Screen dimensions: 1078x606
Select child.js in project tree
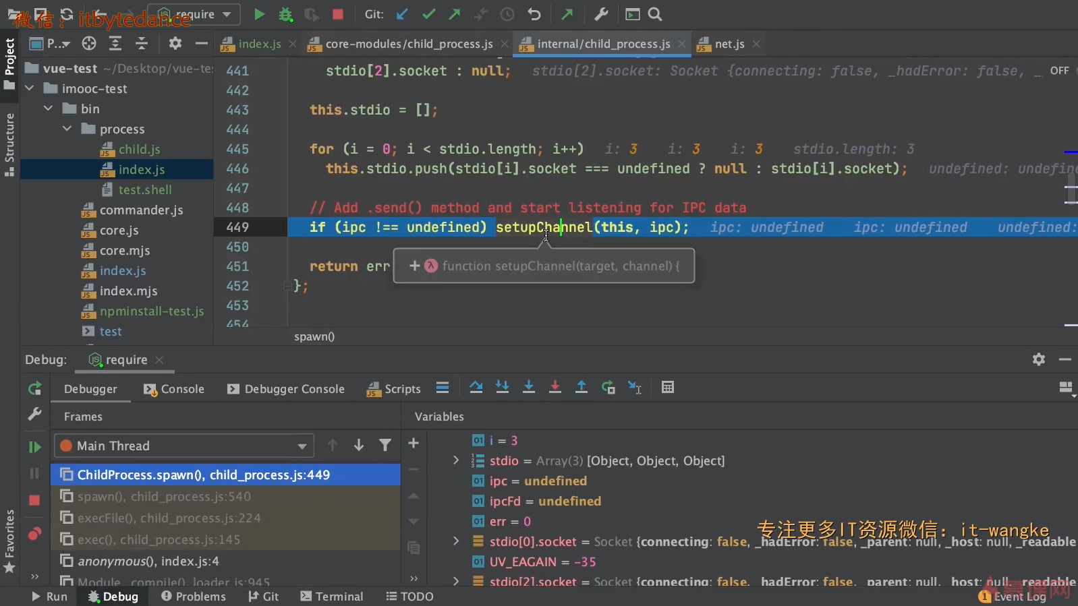(x=139, y=149)
